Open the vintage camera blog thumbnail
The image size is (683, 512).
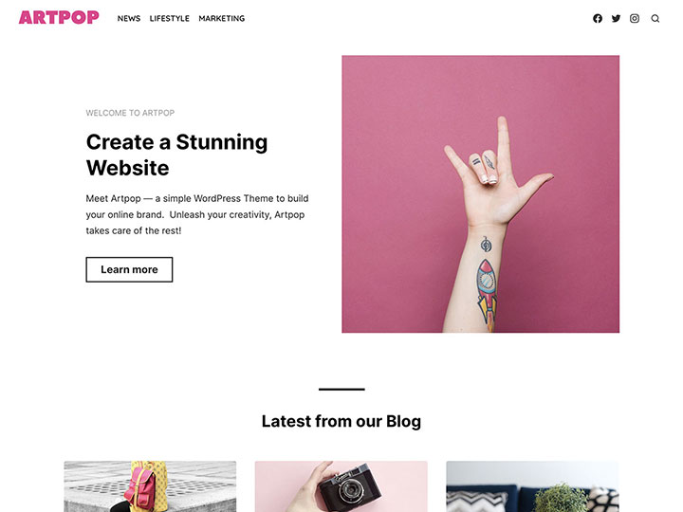coord(341,486)
